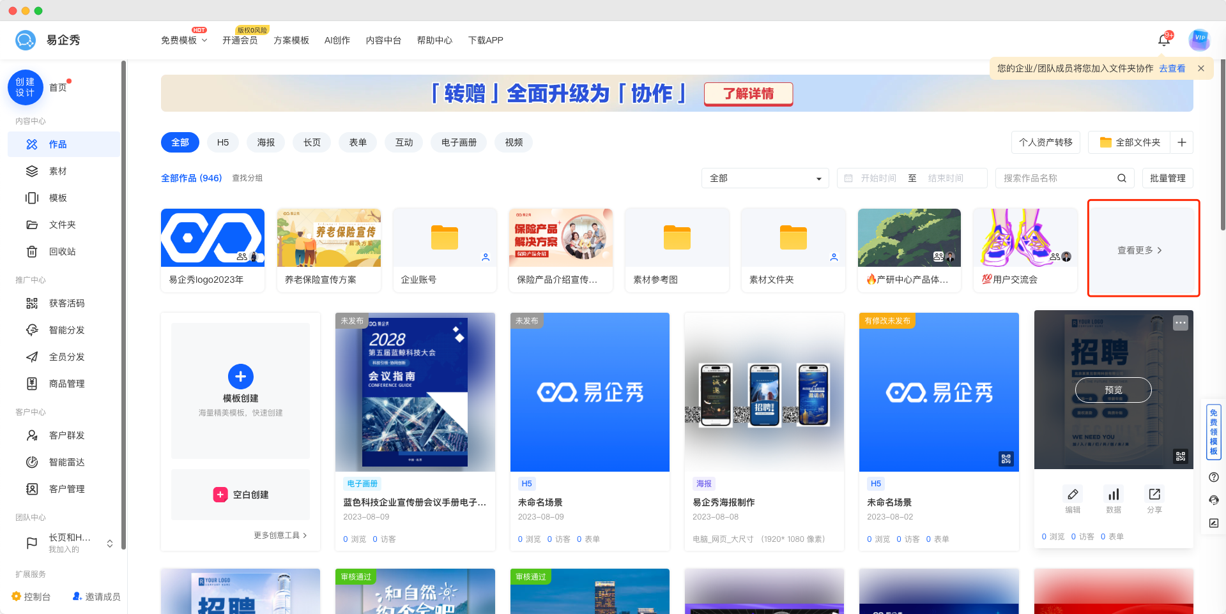This screenshot has height=614, width=1226.
Task: Click the 空白创建 button
Action: coord(240,495)
